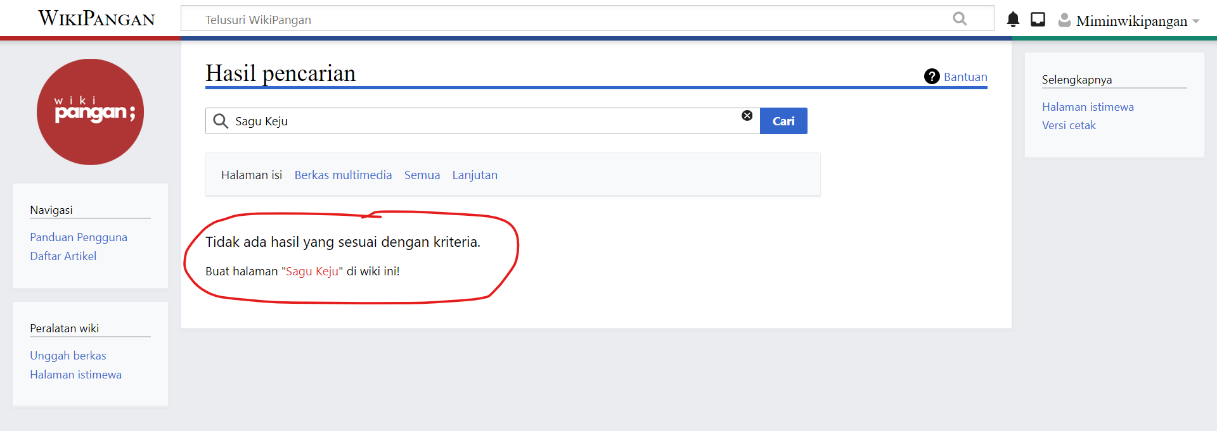Open Versi cetak in Selengkapnya panel
Image resolution: width=1217 pixels, height=431 pixels.
point(1069,125)
